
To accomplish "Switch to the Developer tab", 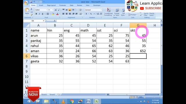I will click(97, 5).
